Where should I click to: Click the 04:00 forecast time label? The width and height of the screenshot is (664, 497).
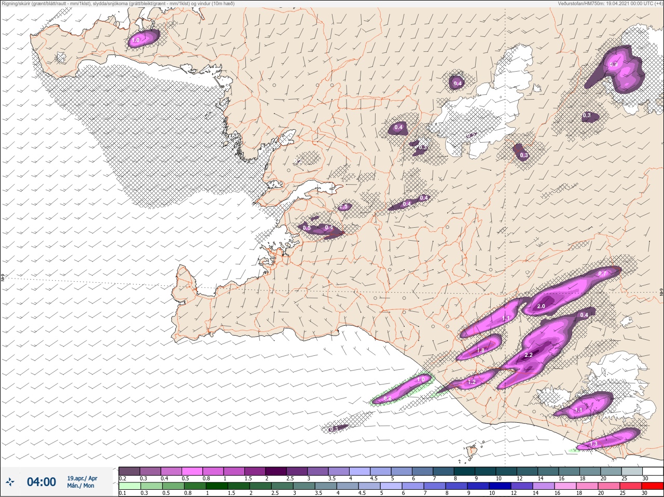tap(41, 482)
